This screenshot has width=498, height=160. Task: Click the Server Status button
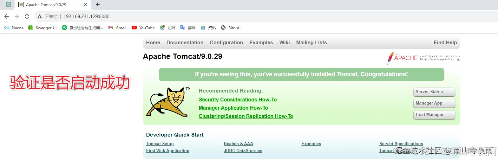(434, 92)
